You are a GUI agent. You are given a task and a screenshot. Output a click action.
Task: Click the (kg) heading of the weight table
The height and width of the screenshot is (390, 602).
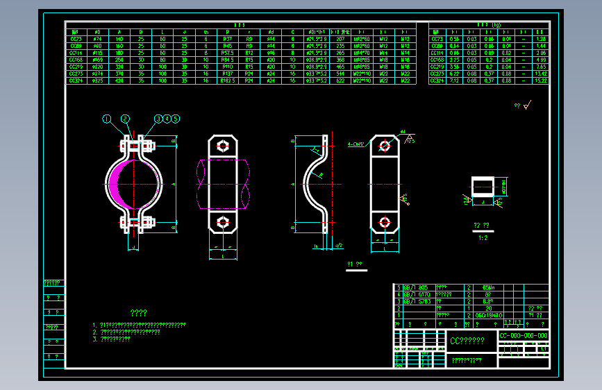tap(496, 25)
